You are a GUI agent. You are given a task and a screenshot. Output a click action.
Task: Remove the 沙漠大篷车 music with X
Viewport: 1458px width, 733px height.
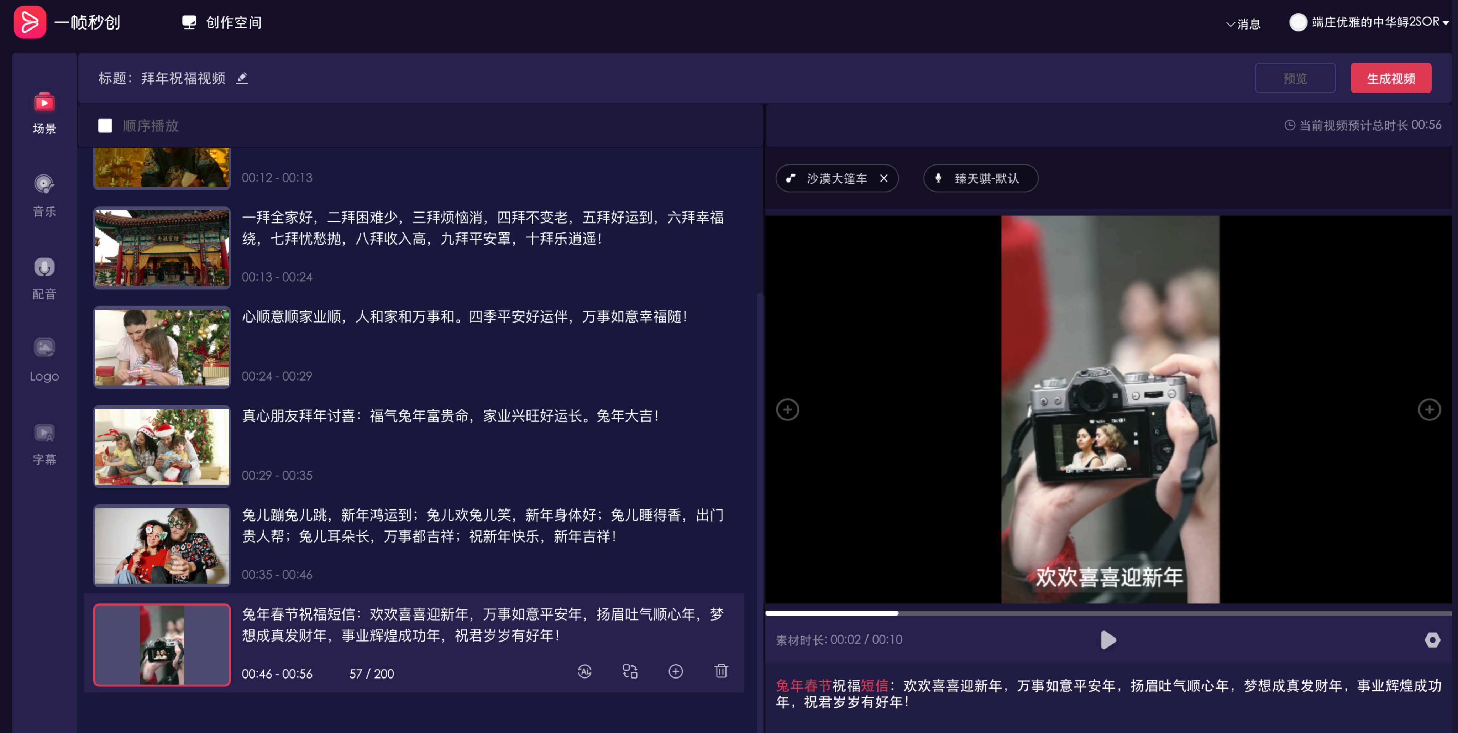[883, 178]
